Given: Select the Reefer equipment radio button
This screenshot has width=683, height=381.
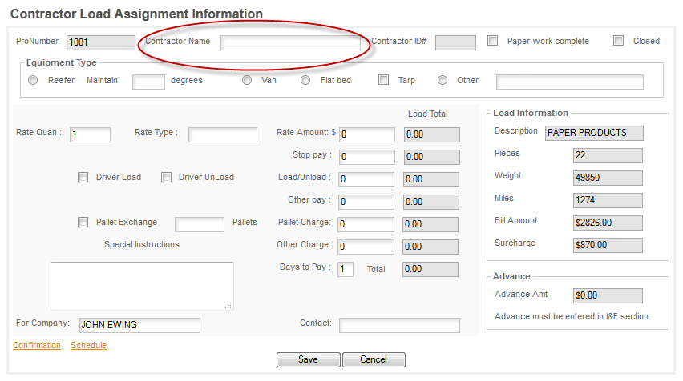Looking at the screenshot, I should click(x=33, y=81).
